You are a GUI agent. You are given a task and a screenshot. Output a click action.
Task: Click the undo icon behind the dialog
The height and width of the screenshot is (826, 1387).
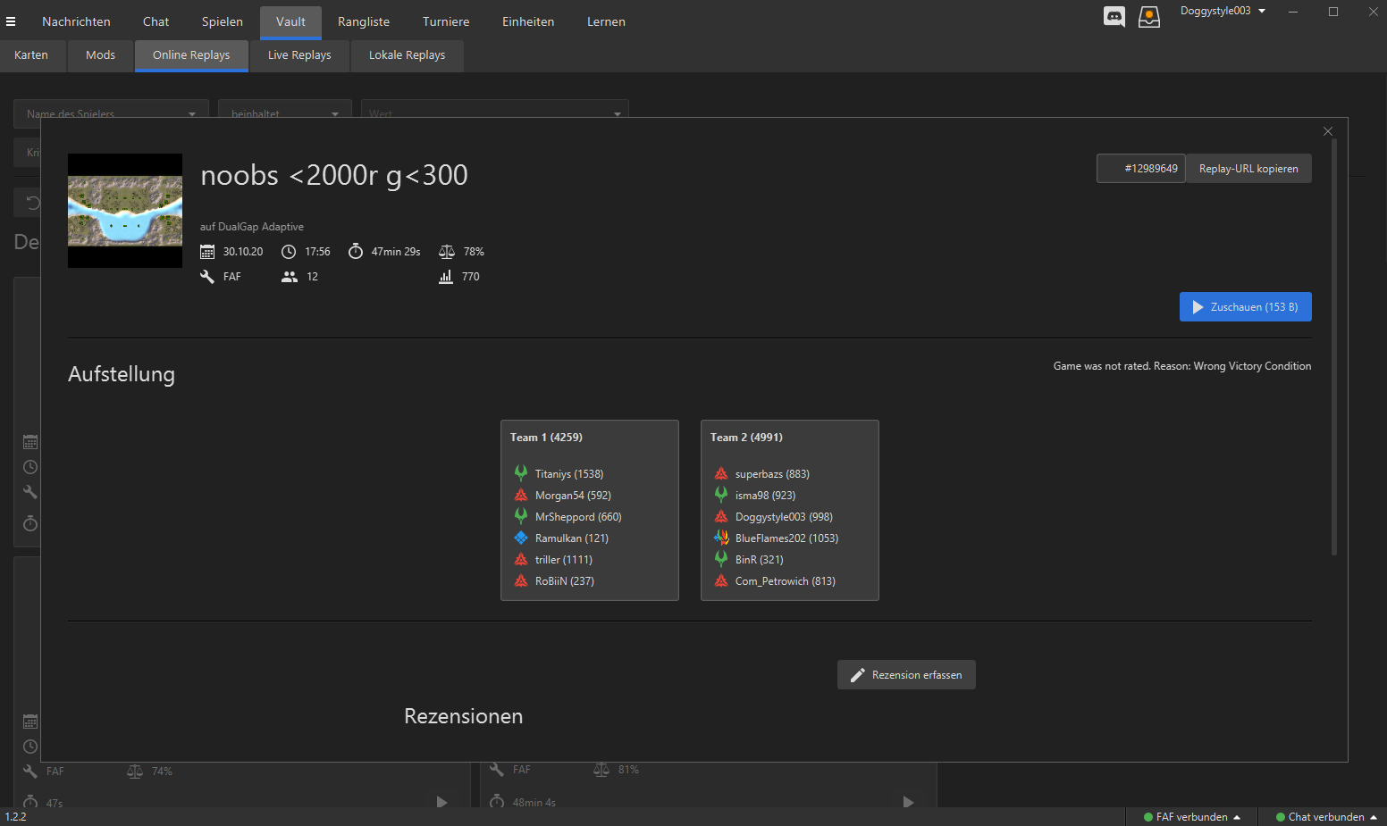(x=33, y=203)
